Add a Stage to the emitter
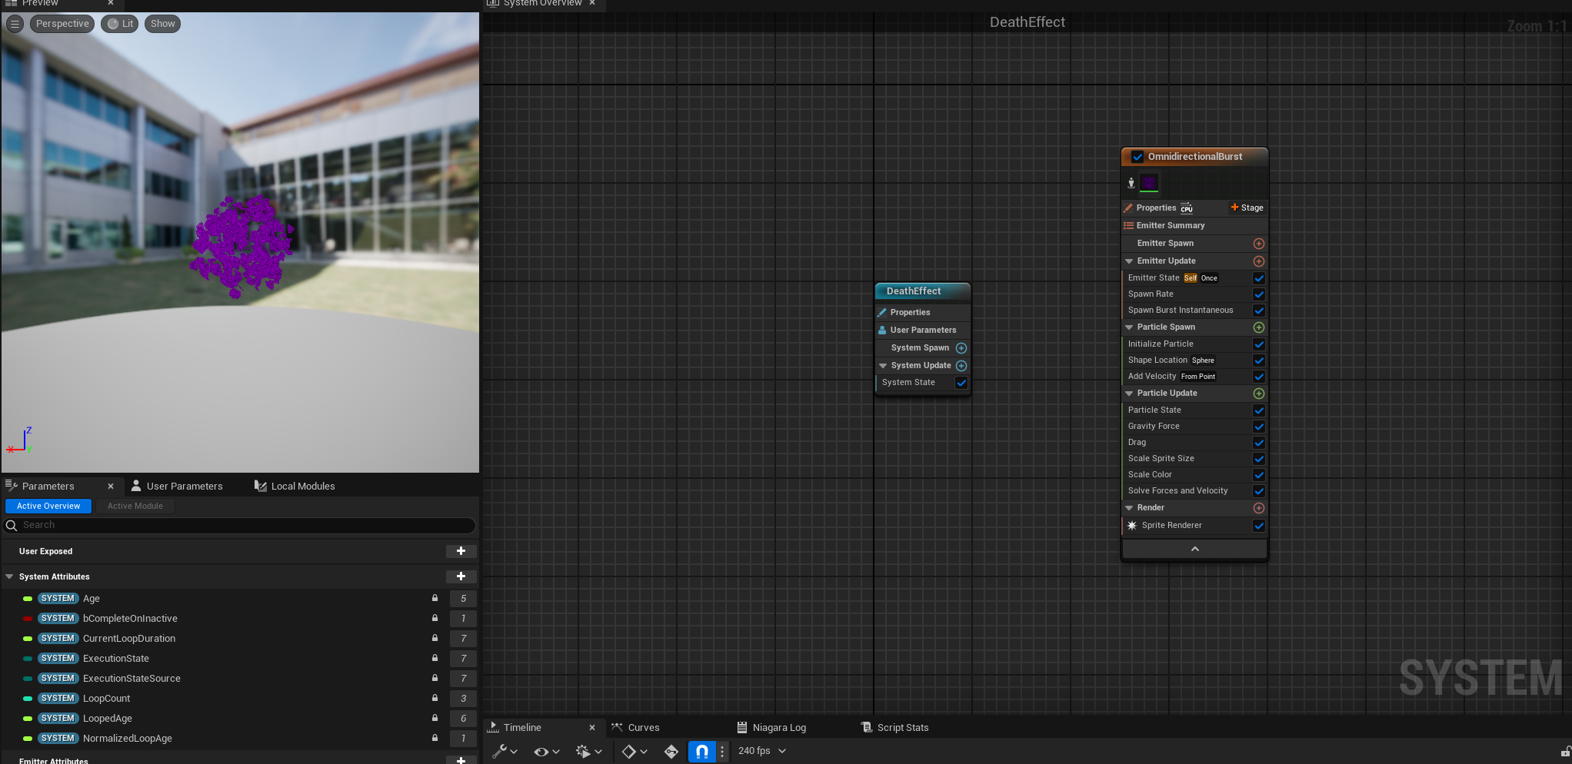The image size is (1572, 764). click(1247, 208)
